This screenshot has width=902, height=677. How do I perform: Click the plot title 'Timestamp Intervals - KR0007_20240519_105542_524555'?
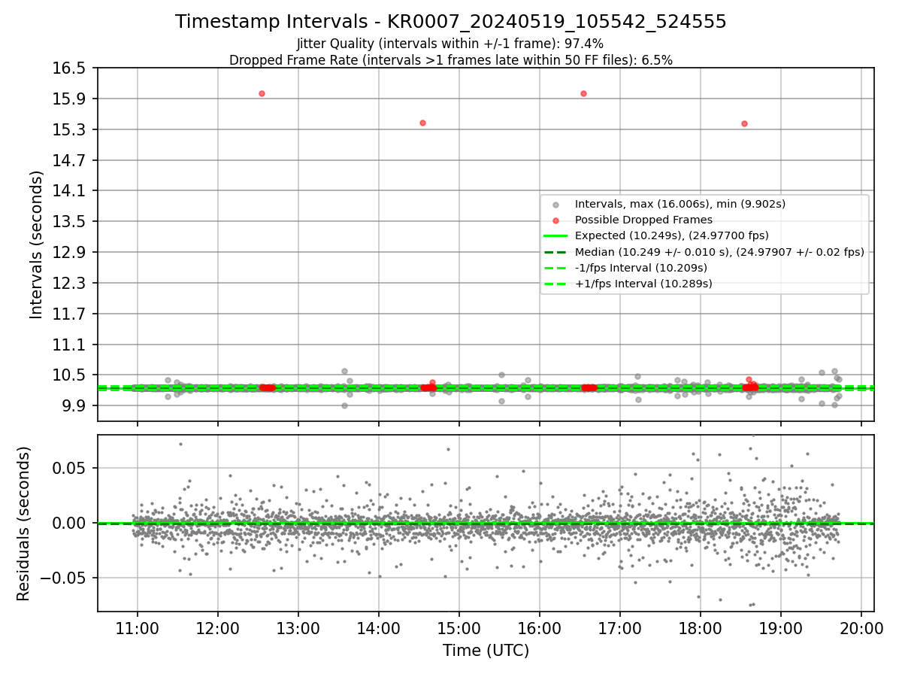pyautogui.click(x=451, y=22)
